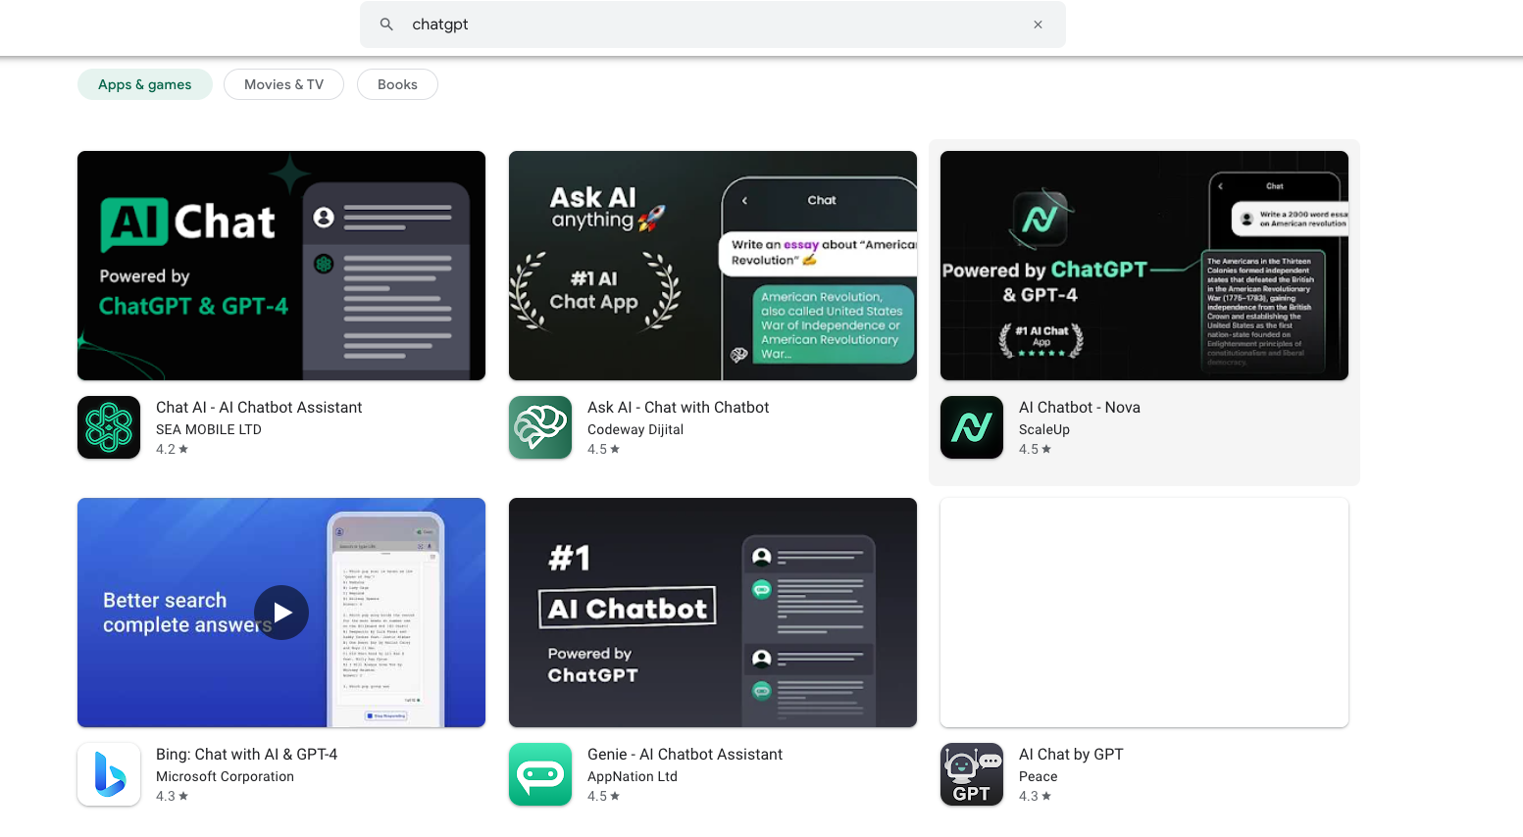Open AI Chatbot - Nova title
This screenshot has height=837, width=1523.
(1079, 407)
